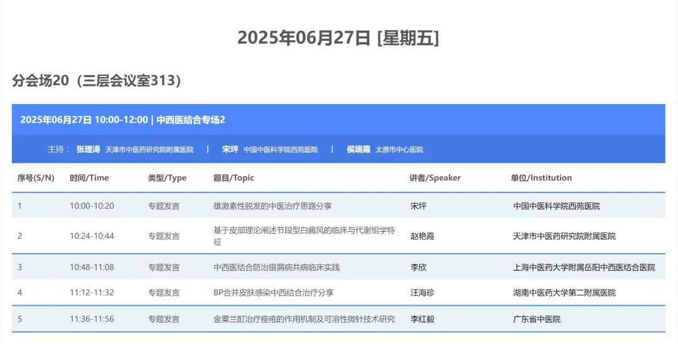Click the time cell 10:24-10:44
Viewport: 678px width, 344px height.
[x=92, y=236]
